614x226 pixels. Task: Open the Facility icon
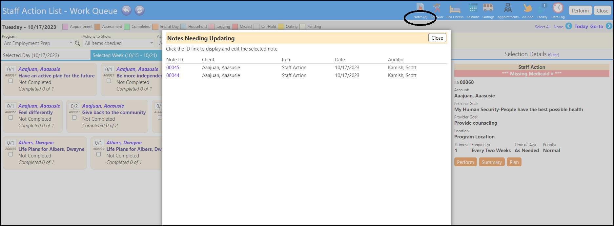(542, 11)
